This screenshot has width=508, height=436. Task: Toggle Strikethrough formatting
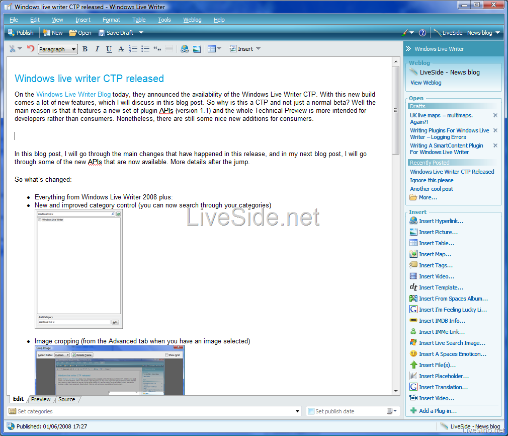[121, 49]
